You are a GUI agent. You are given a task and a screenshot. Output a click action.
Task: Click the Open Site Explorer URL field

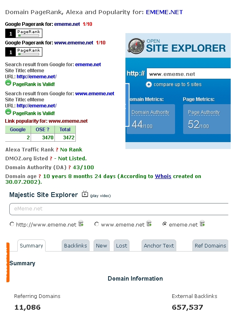coord(188,74)
